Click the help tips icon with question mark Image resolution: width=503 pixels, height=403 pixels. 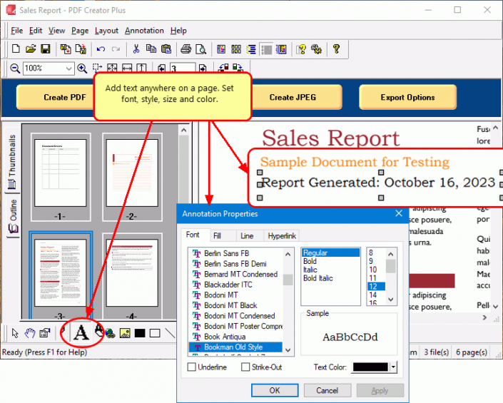coord(301,49)
